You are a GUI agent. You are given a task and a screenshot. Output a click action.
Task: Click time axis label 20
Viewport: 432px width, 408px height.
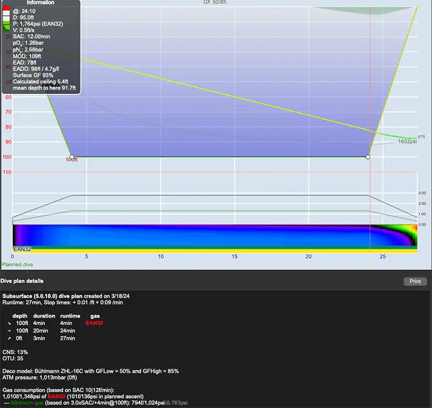[x=309, y=256]
